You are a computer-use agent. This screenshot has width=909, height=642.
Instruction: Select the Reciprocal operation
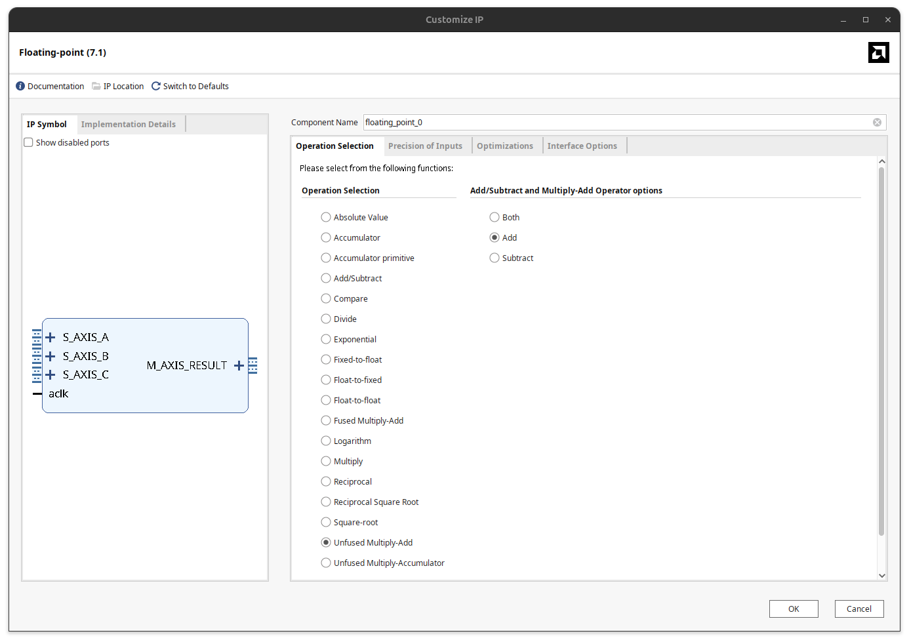point(326,481)
